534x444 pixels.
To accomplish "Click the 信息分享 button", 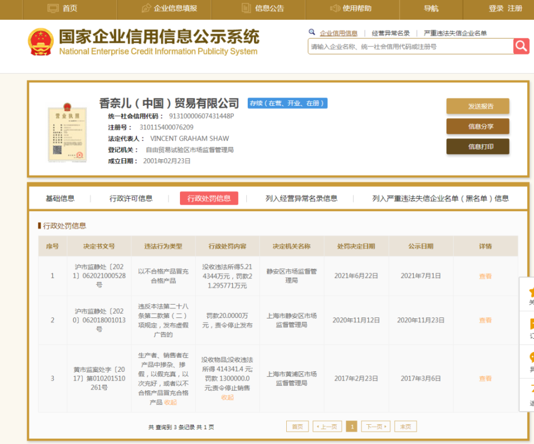I will point(478,127).
